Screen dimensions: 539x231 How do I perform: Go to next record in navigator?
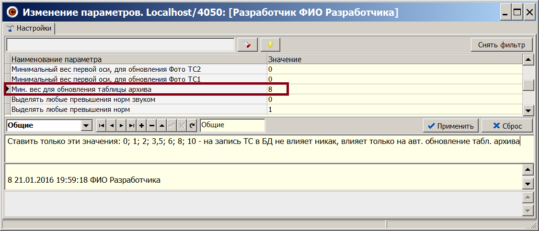point(121,126)
